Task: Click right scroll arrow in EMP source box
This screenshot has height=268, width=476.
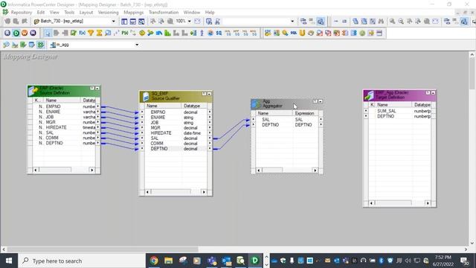Action: 91,170
